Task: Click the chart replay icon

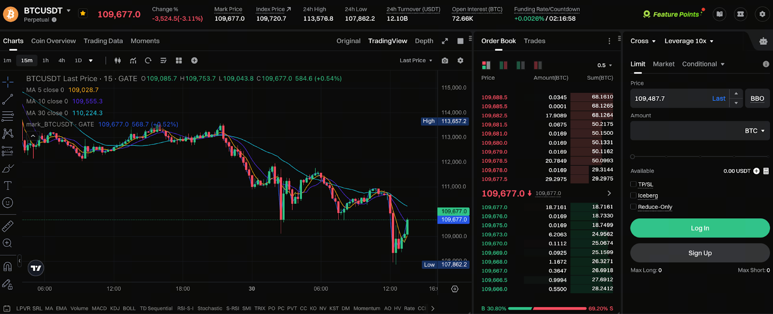Action: click(148, 60)
